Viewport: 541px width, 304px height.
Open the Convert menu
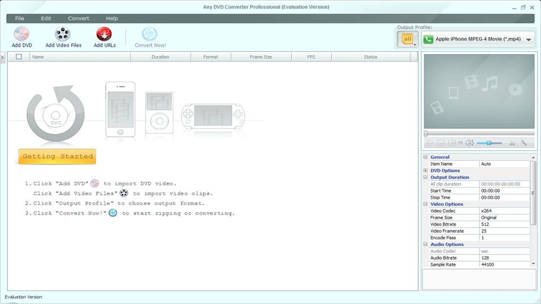[78, 18]
